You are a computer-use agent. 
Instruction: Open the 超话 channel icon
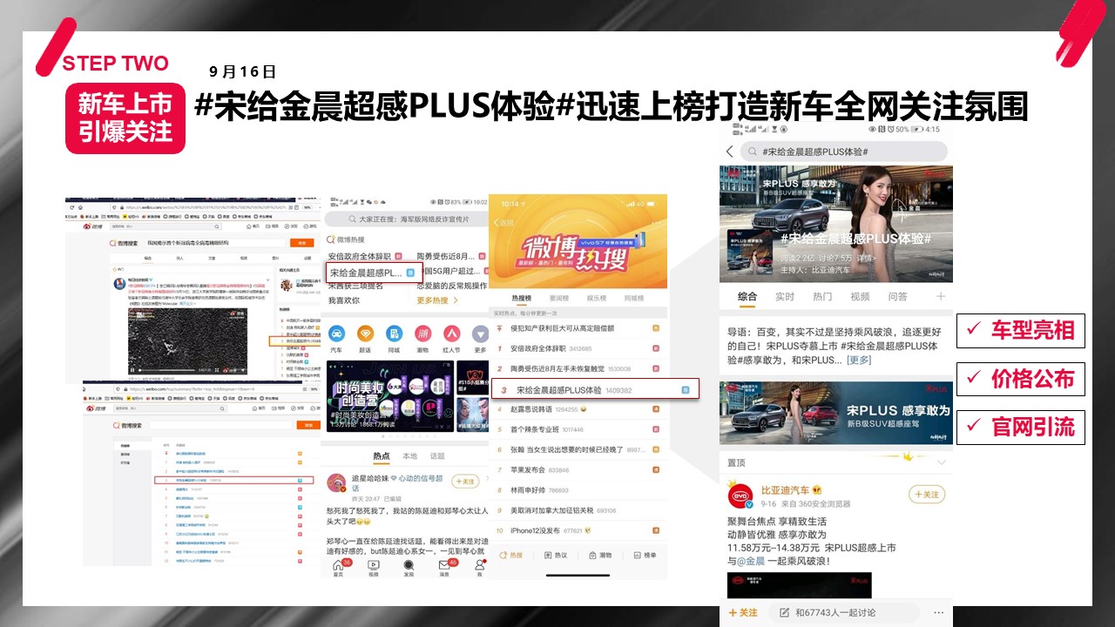365,334
